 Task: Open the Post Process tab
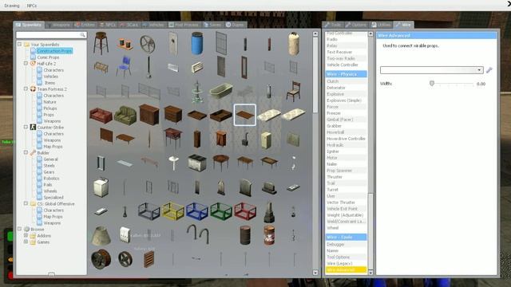pyautogui.click(x=184, y=25)
